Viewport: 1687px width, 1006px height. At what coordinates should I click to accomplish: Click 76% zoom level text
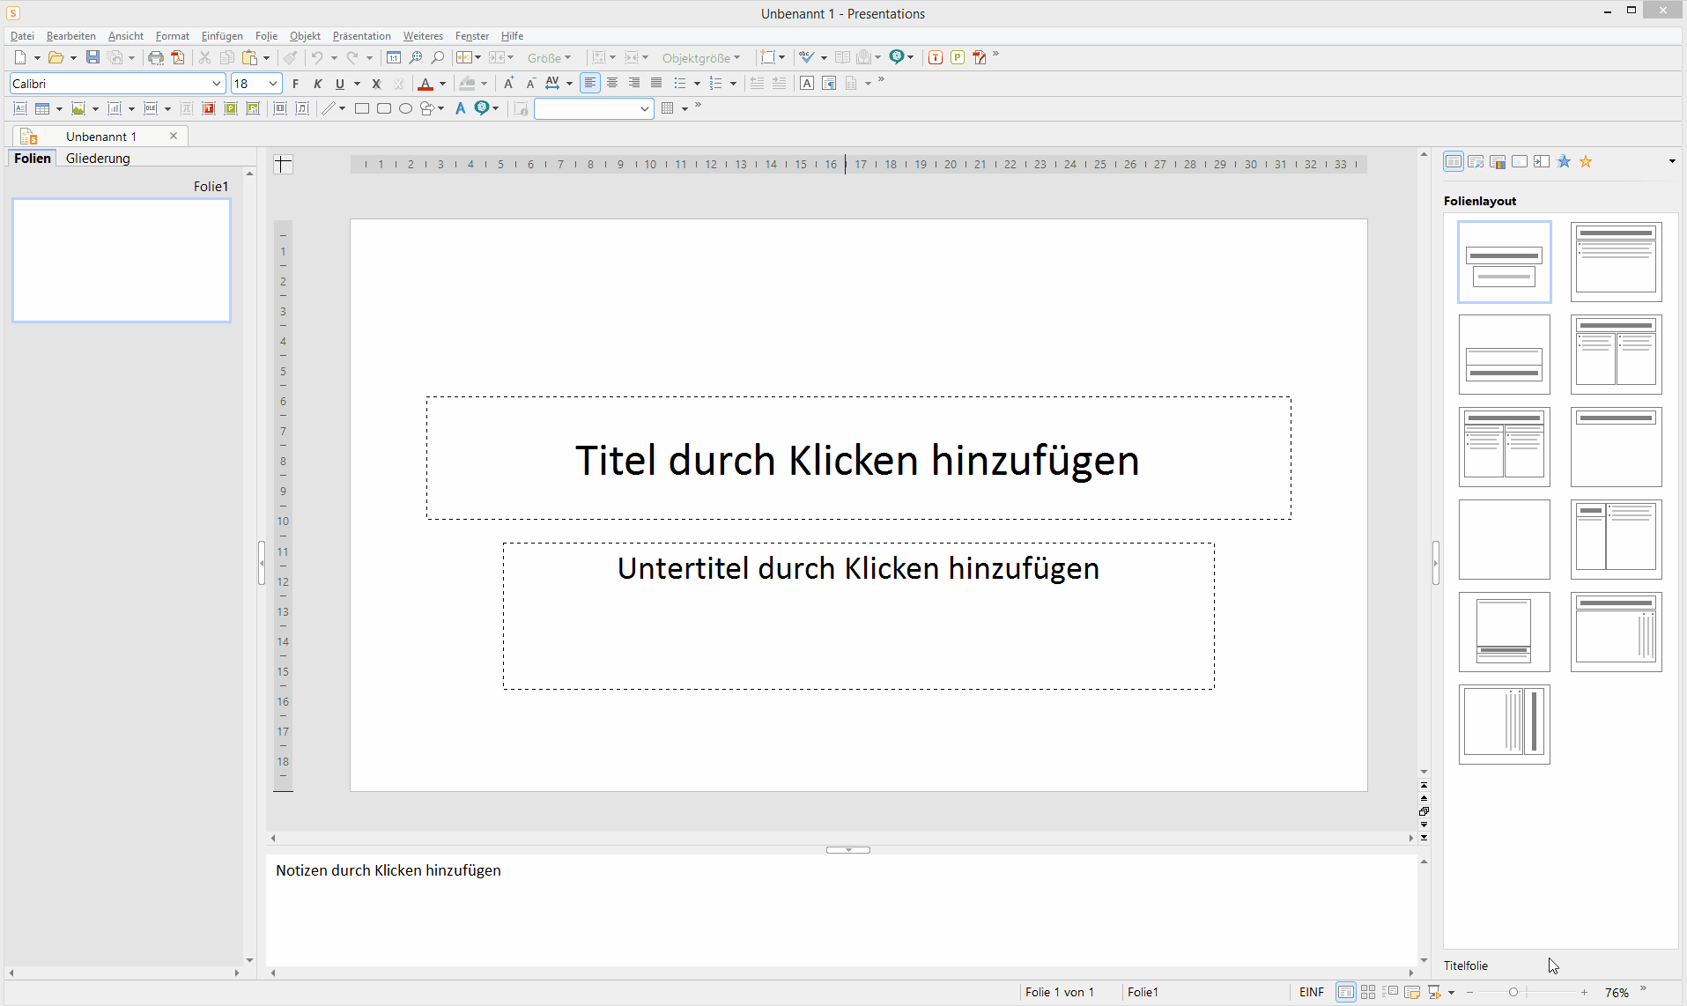click(1617, 993)
